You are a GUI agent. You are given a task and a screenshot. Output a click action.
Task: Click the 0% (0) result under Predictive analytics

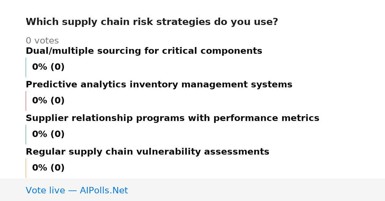pyautogui.click(x=48, y=101)
